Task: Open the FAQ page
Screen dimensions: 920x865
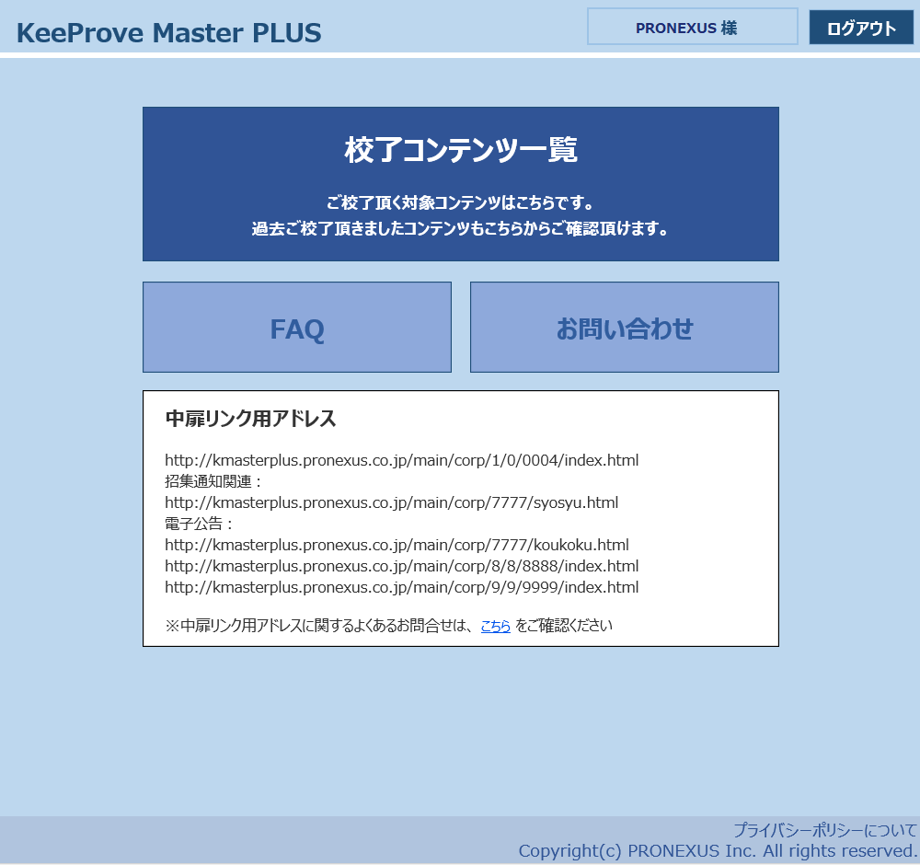Action: [x=297, y=327]
